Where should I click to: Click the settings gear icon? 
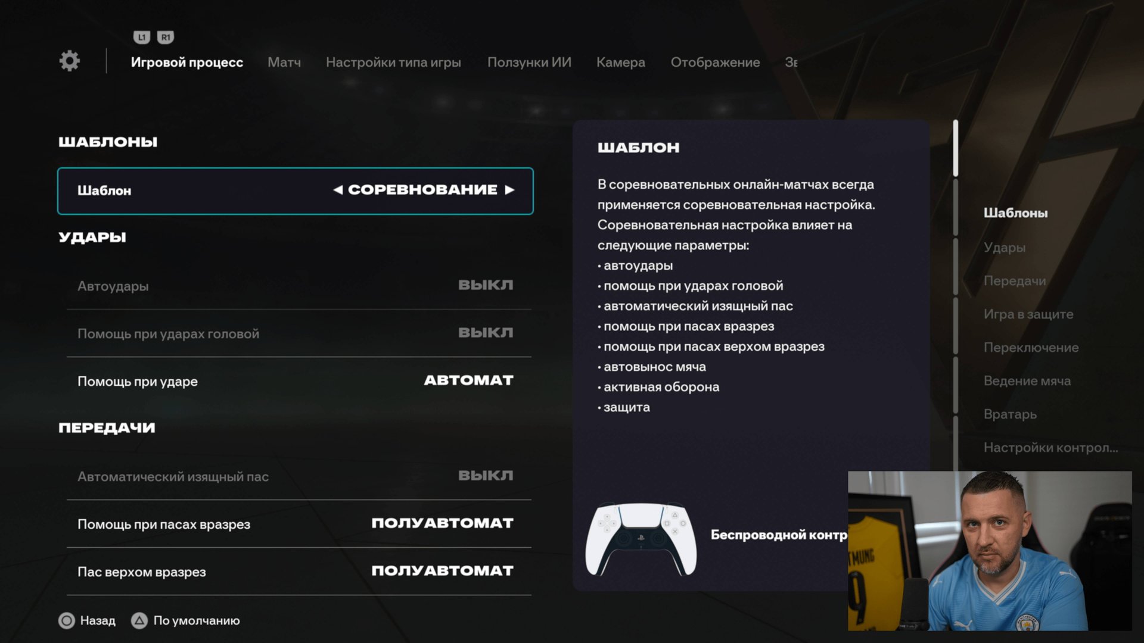pos(70,61)
